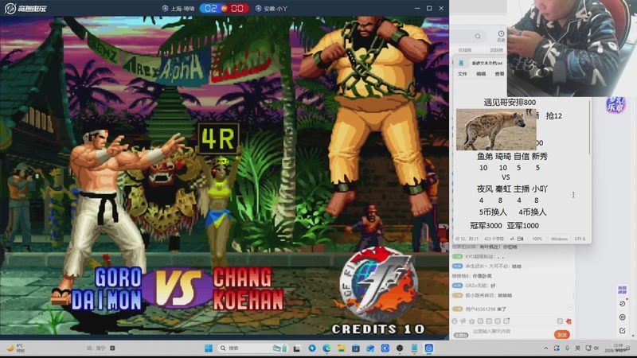
Task: Open the target settings icon in right sidebar
Action: click(x=622, y=317)
